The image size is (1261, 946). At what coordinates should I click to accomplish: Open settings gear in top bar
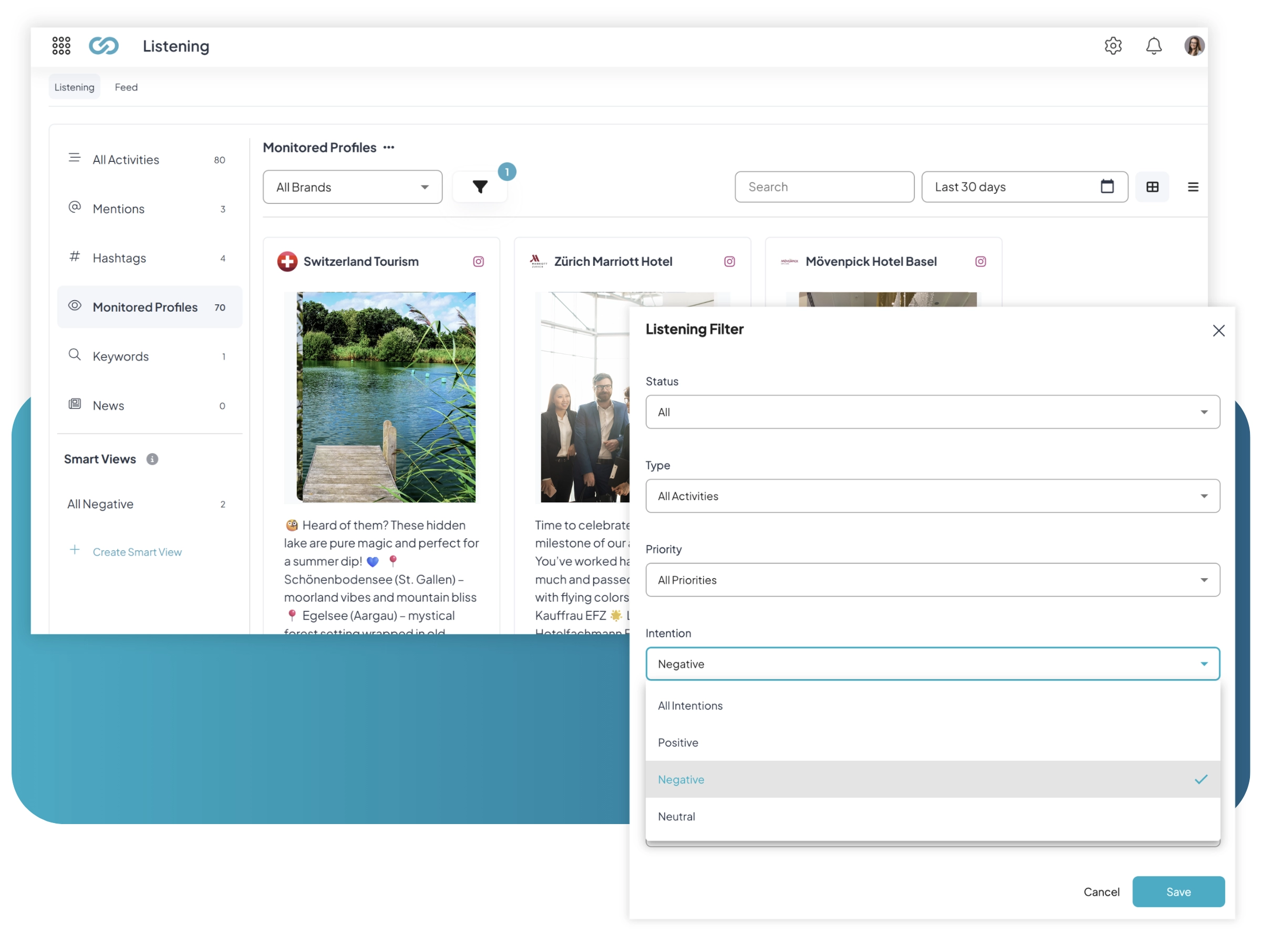1113,46
